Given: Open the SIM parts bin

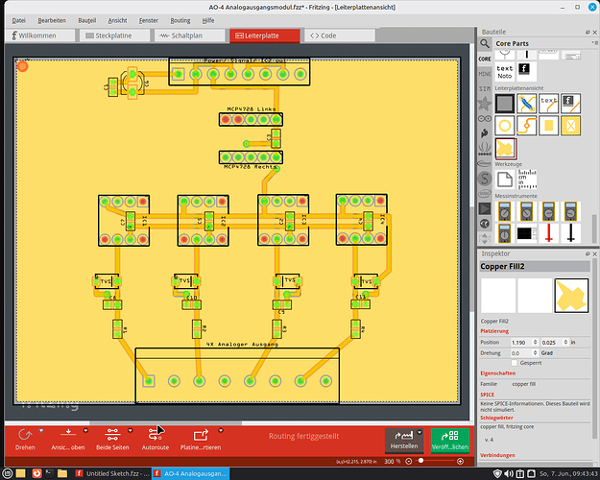Looking at the screenshot, I should (485, 88).
